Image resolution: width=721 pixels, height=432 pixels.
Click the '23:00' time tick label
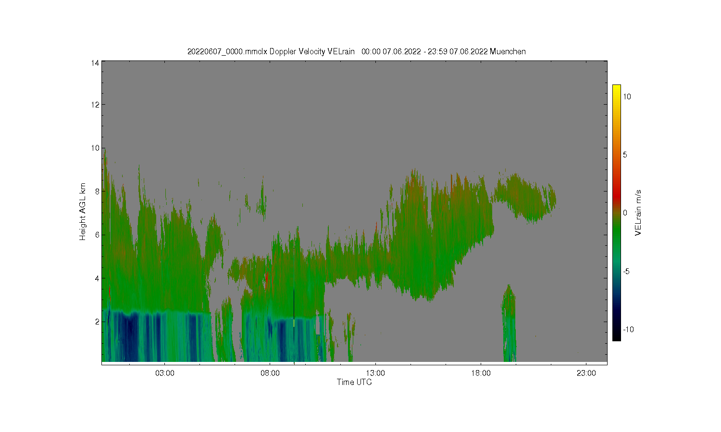[586, 373]
